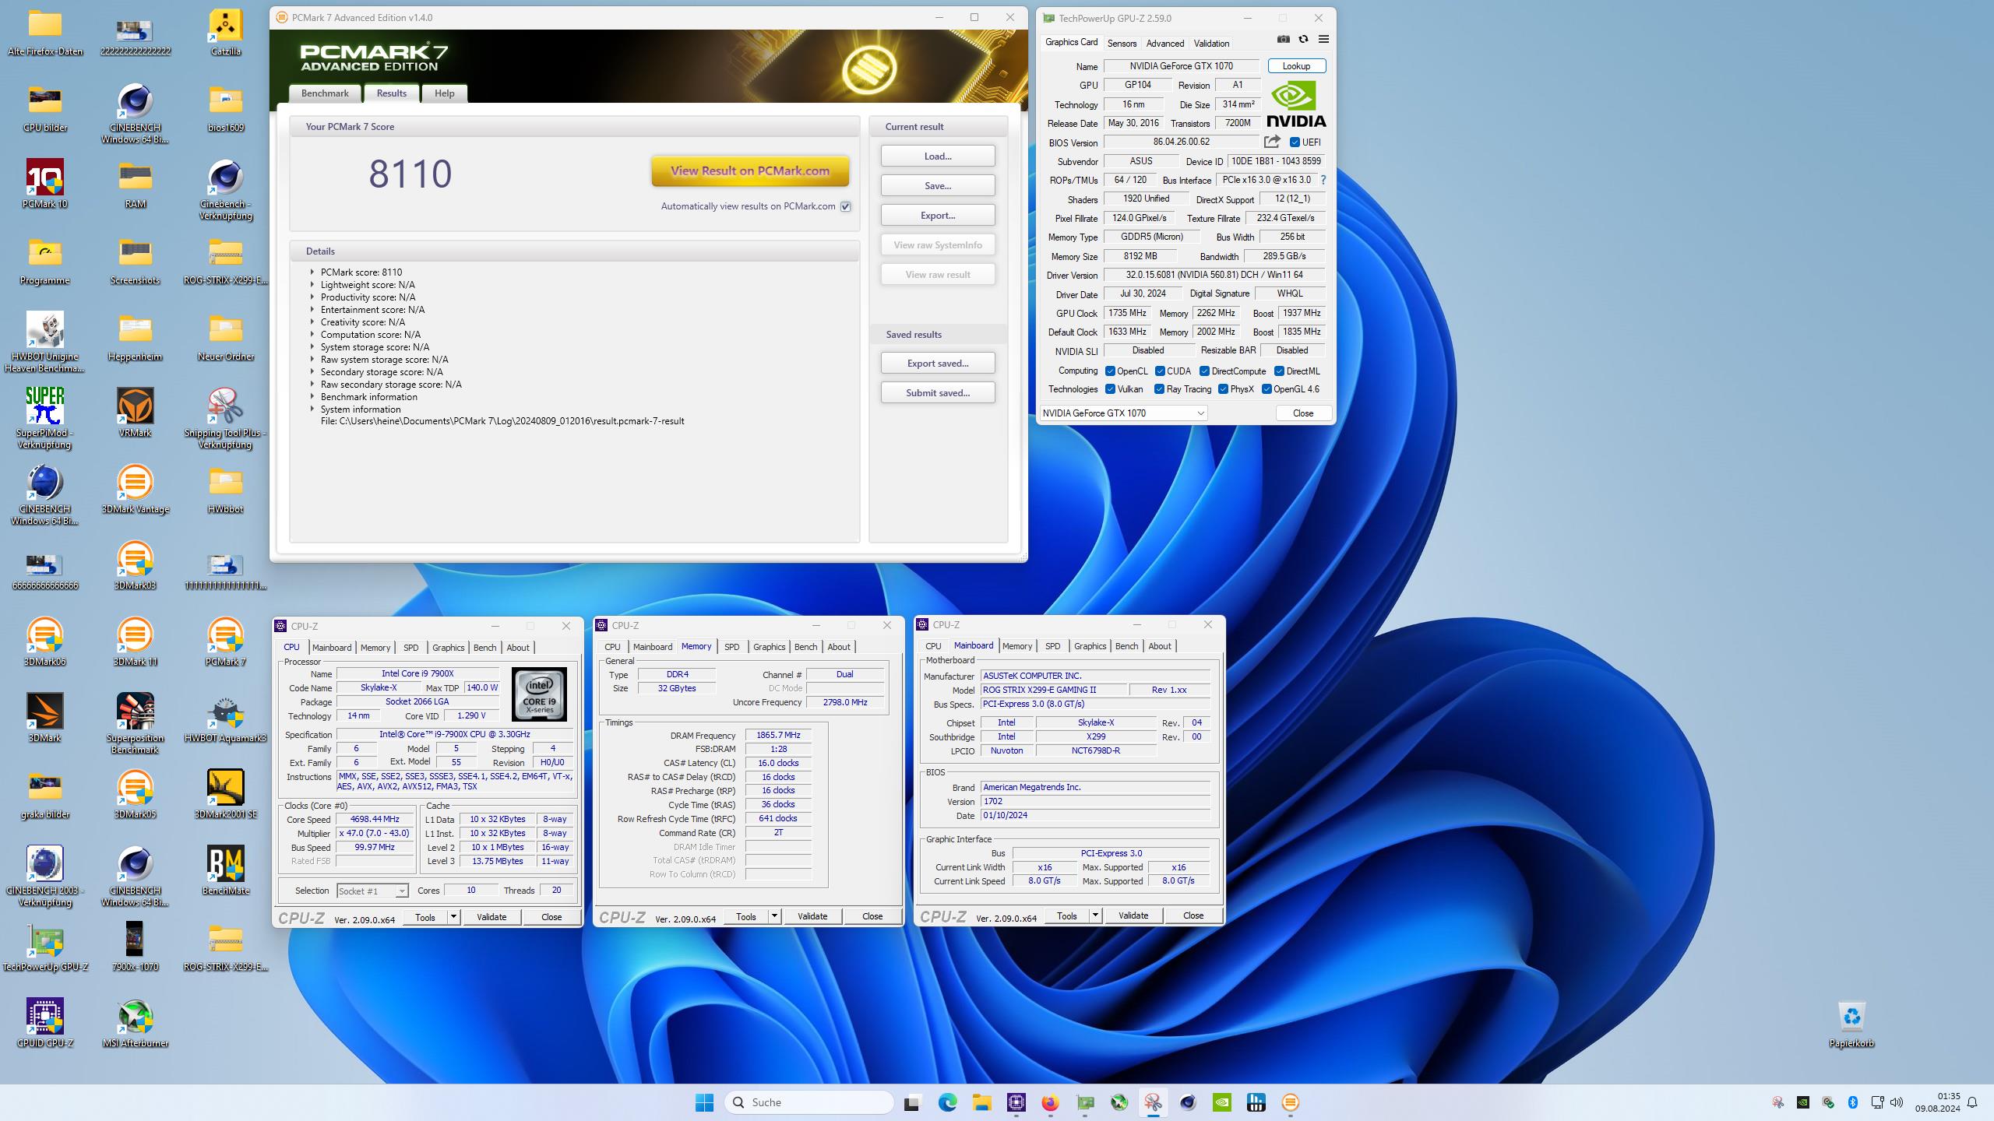Open PCMark 7 desktop icon
The height and width of the screenshot is (1121, 1994).
[x=226, y=642]
